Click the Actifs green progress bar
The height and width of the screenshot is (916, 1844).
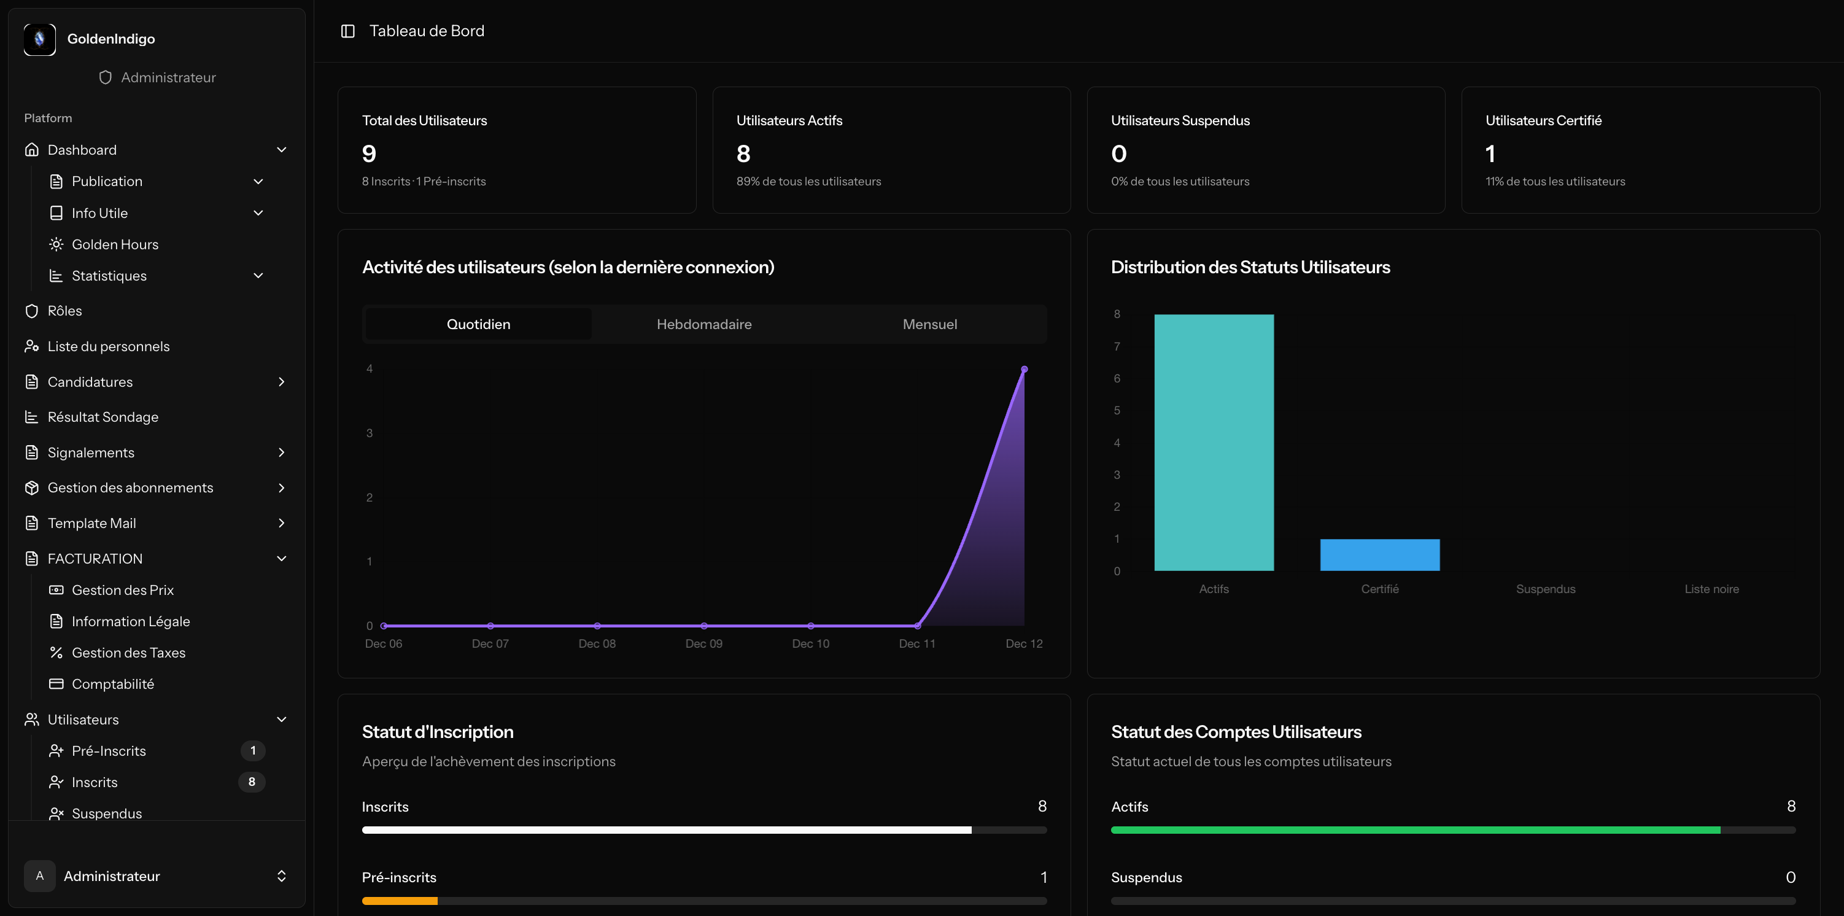(1453, 830)
